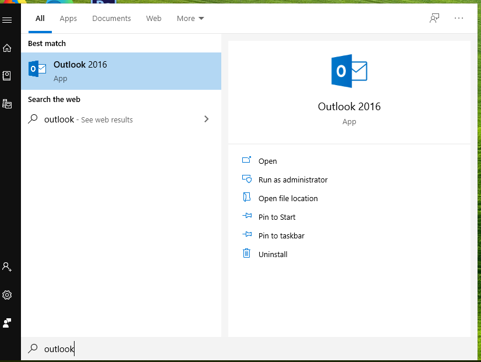Click in the search box containing 'outlook'
481x362 pixels.
249,349
